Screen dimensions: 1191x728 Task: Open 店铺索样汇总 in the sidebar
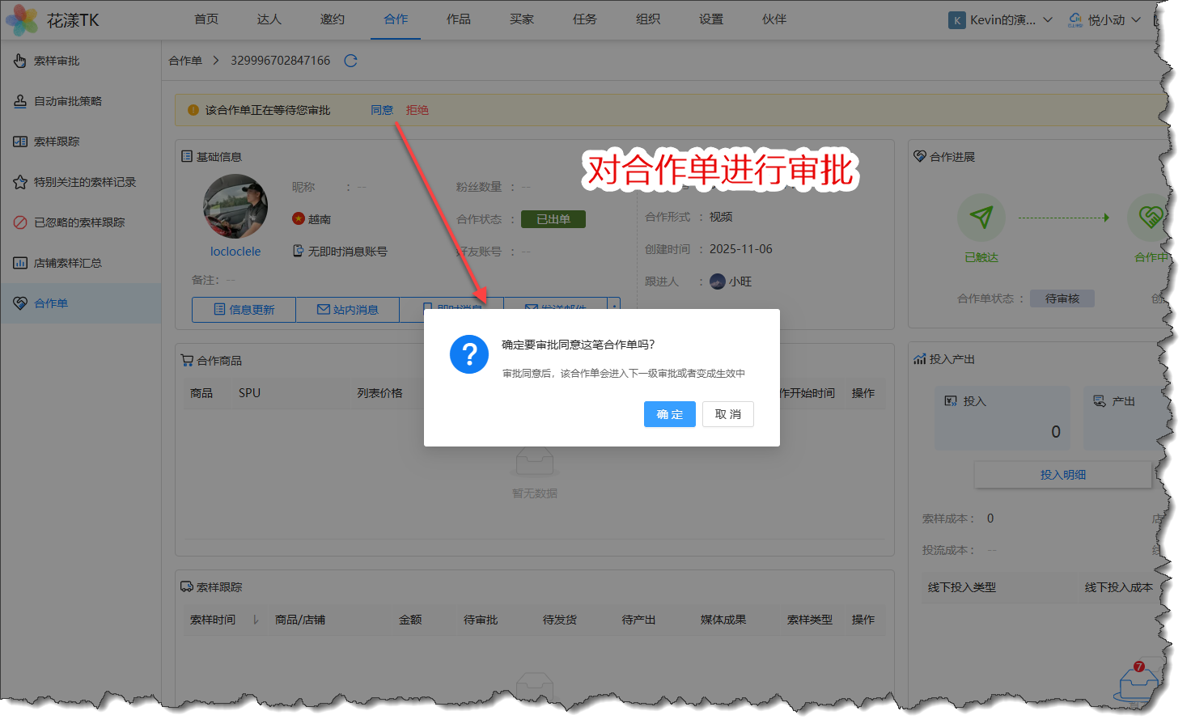point(67,263)
